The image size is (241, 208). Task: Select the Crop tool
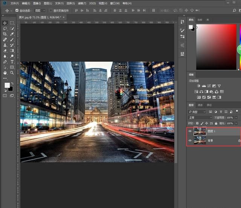click(x=5, y=34)
